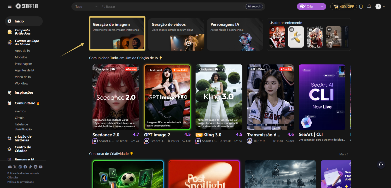Click the criação de histórias icon
This screenshot has width=391, height=188.
click(x=10, y=138)
